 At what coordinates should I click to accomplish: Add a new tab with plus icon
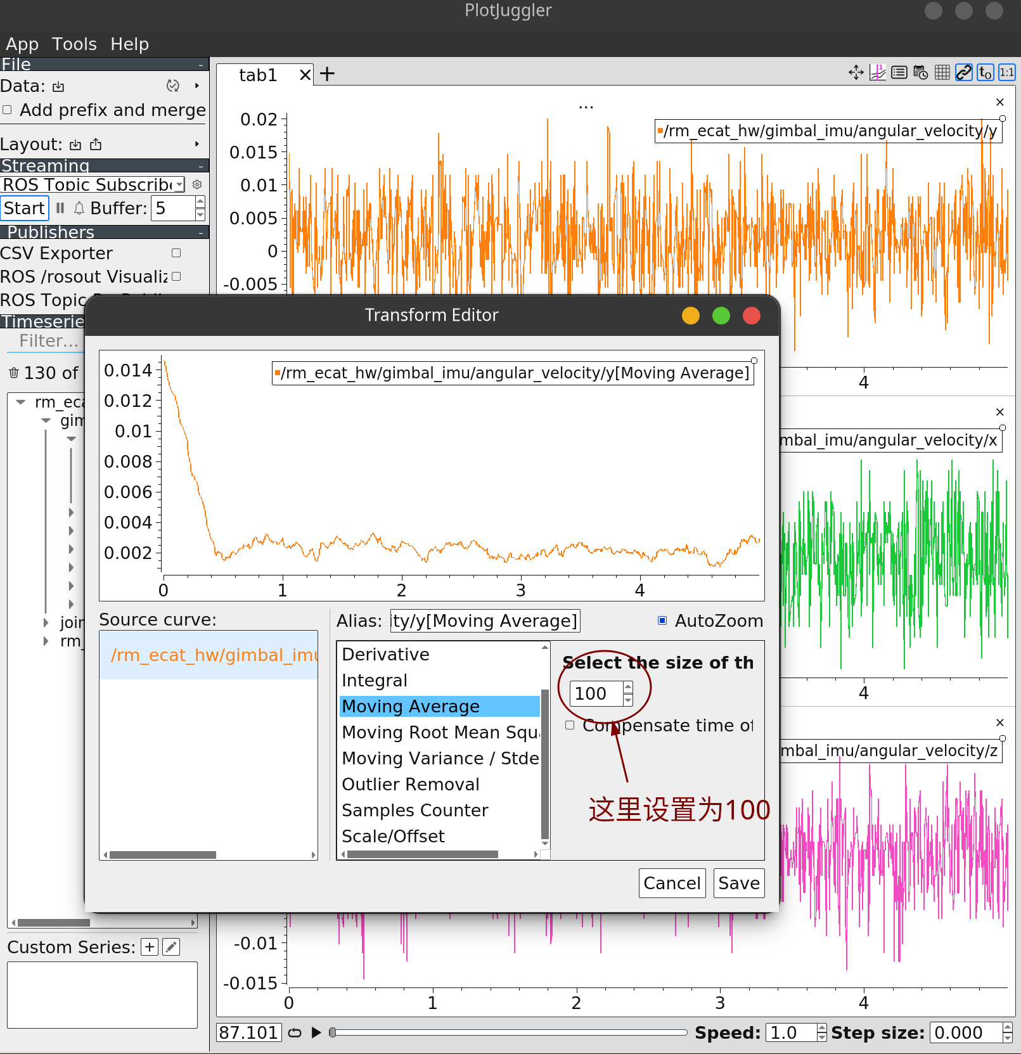pos(327,74)
